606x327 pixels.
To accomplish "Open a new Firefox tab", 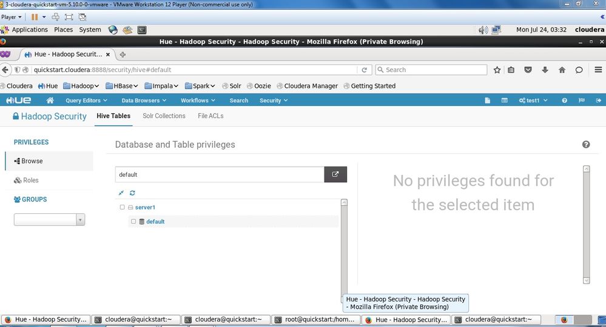I will pyautogui.click(x=123, y=54).
